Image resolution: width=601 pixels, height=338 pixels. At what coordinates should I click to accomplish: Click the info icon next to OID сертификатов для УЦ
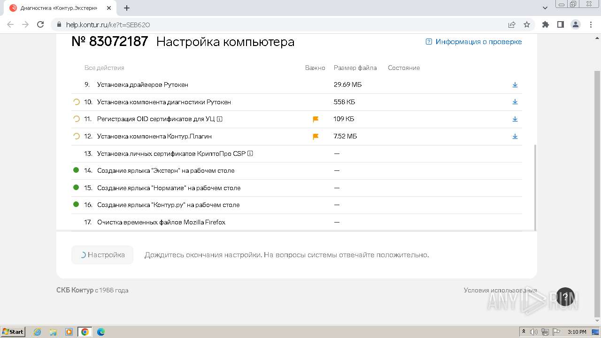tap(220, 119)
